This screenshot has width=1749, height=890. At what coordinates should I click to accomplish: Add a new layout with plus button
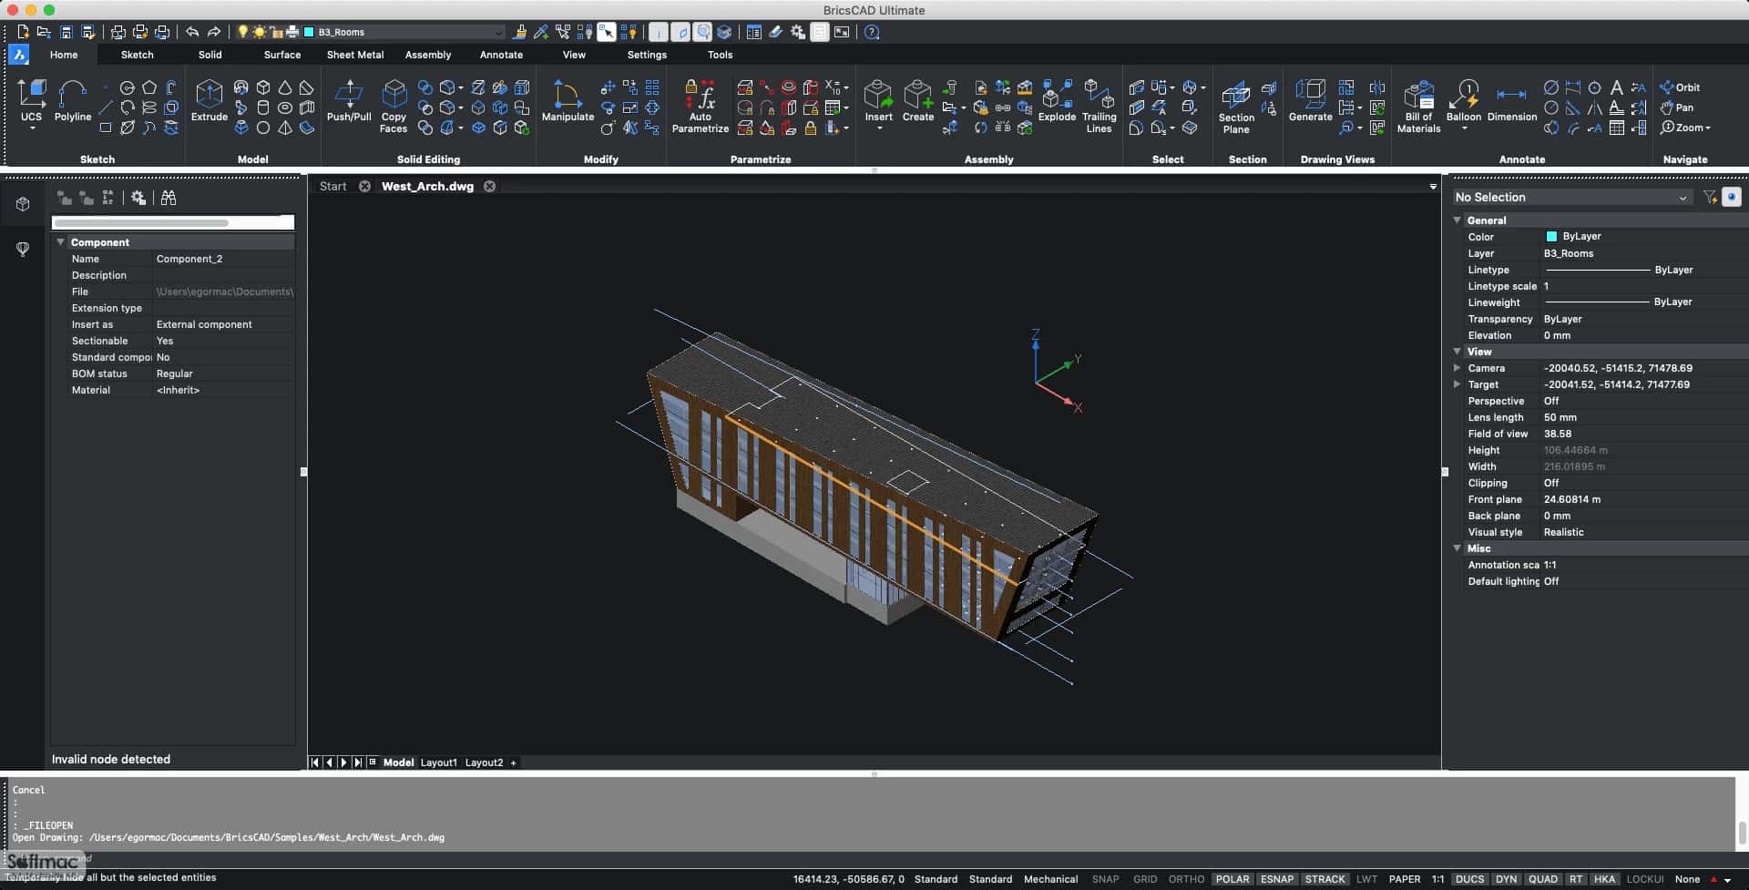513,762
